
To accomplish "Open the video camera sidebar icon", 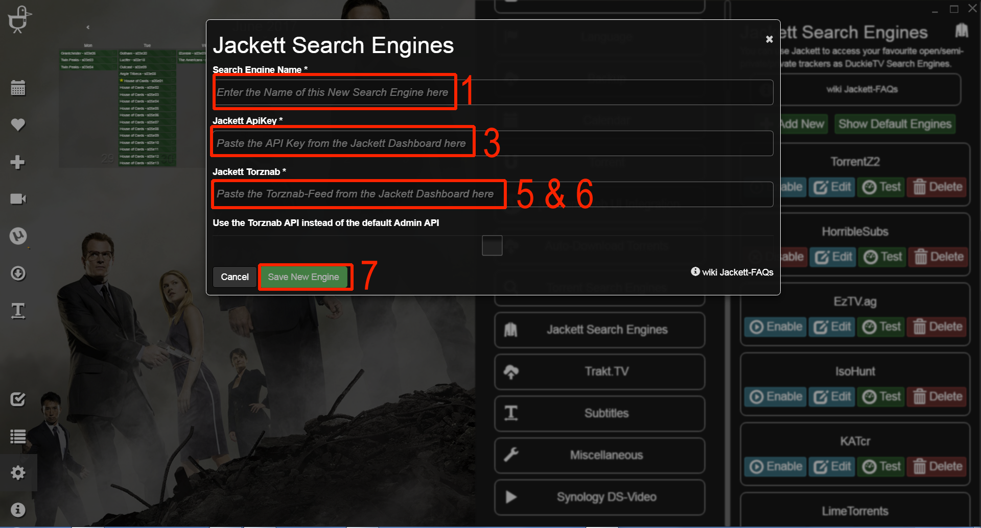I will (x=18, y=199).
